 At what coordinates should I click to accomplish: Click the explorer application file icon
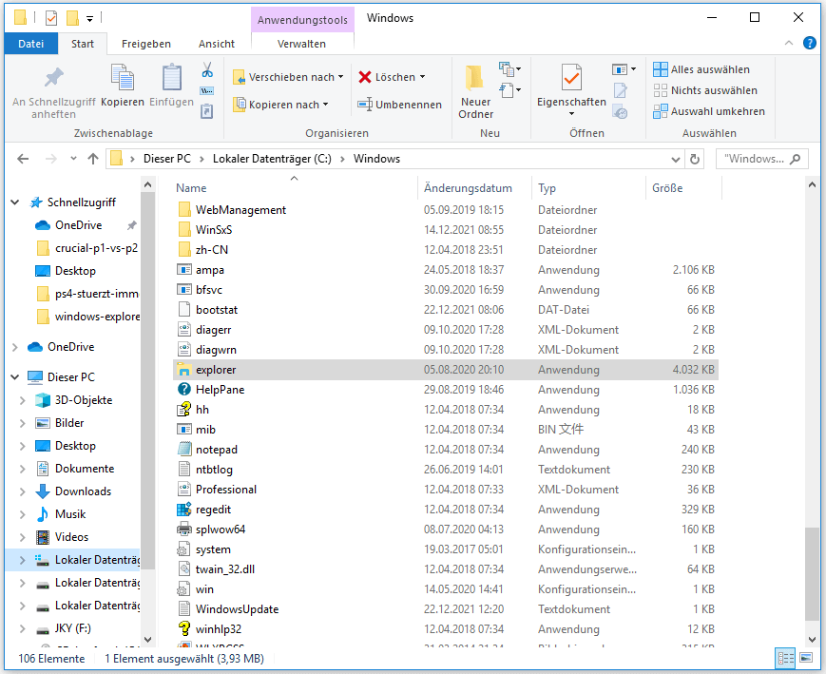[183, 370]
